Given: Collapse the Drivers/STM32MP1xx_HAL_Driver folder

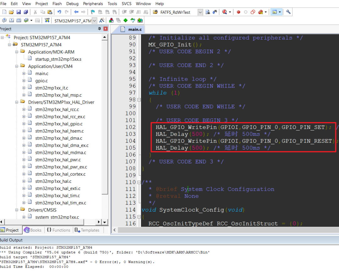Looking at the screenshot, I should tap(17, 102).
